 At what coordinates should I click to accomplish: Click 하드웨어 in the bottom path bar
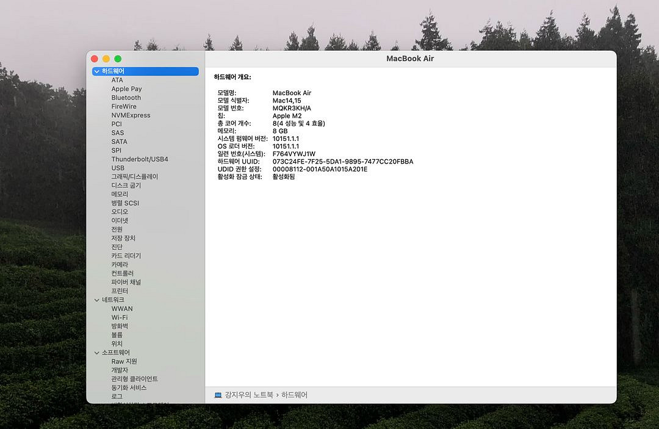click(294, 395)
